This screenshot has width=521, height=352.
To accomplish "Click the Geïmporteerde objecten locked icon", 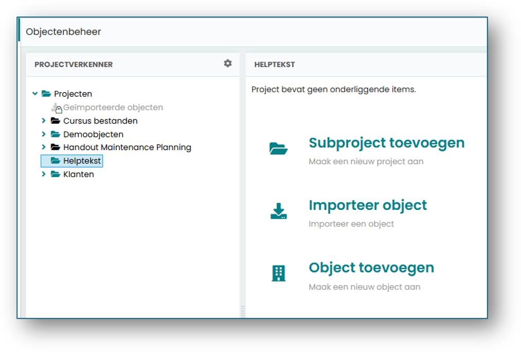I will pos(57,108).
